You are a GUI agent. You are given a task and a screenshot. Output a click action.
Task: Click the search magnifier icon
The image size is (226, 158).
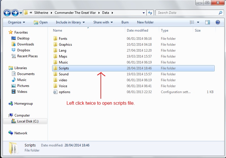click(220, 13)
